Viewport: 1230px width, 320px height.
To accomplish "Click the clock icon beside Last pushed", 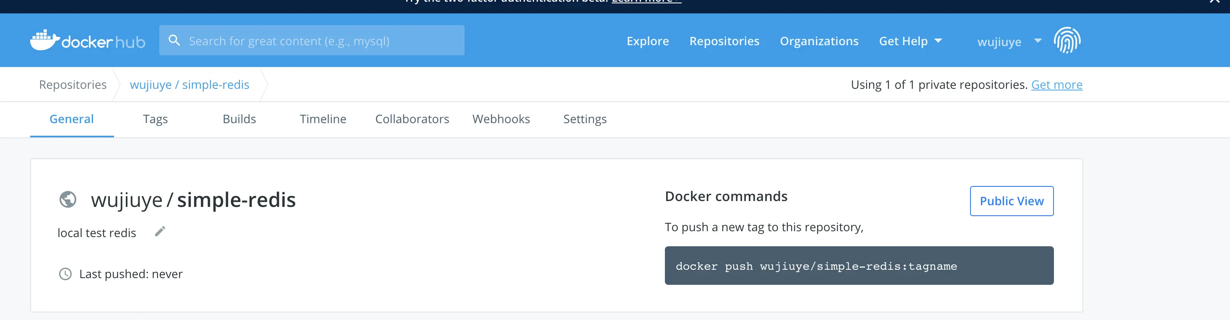I will [65, 274].
